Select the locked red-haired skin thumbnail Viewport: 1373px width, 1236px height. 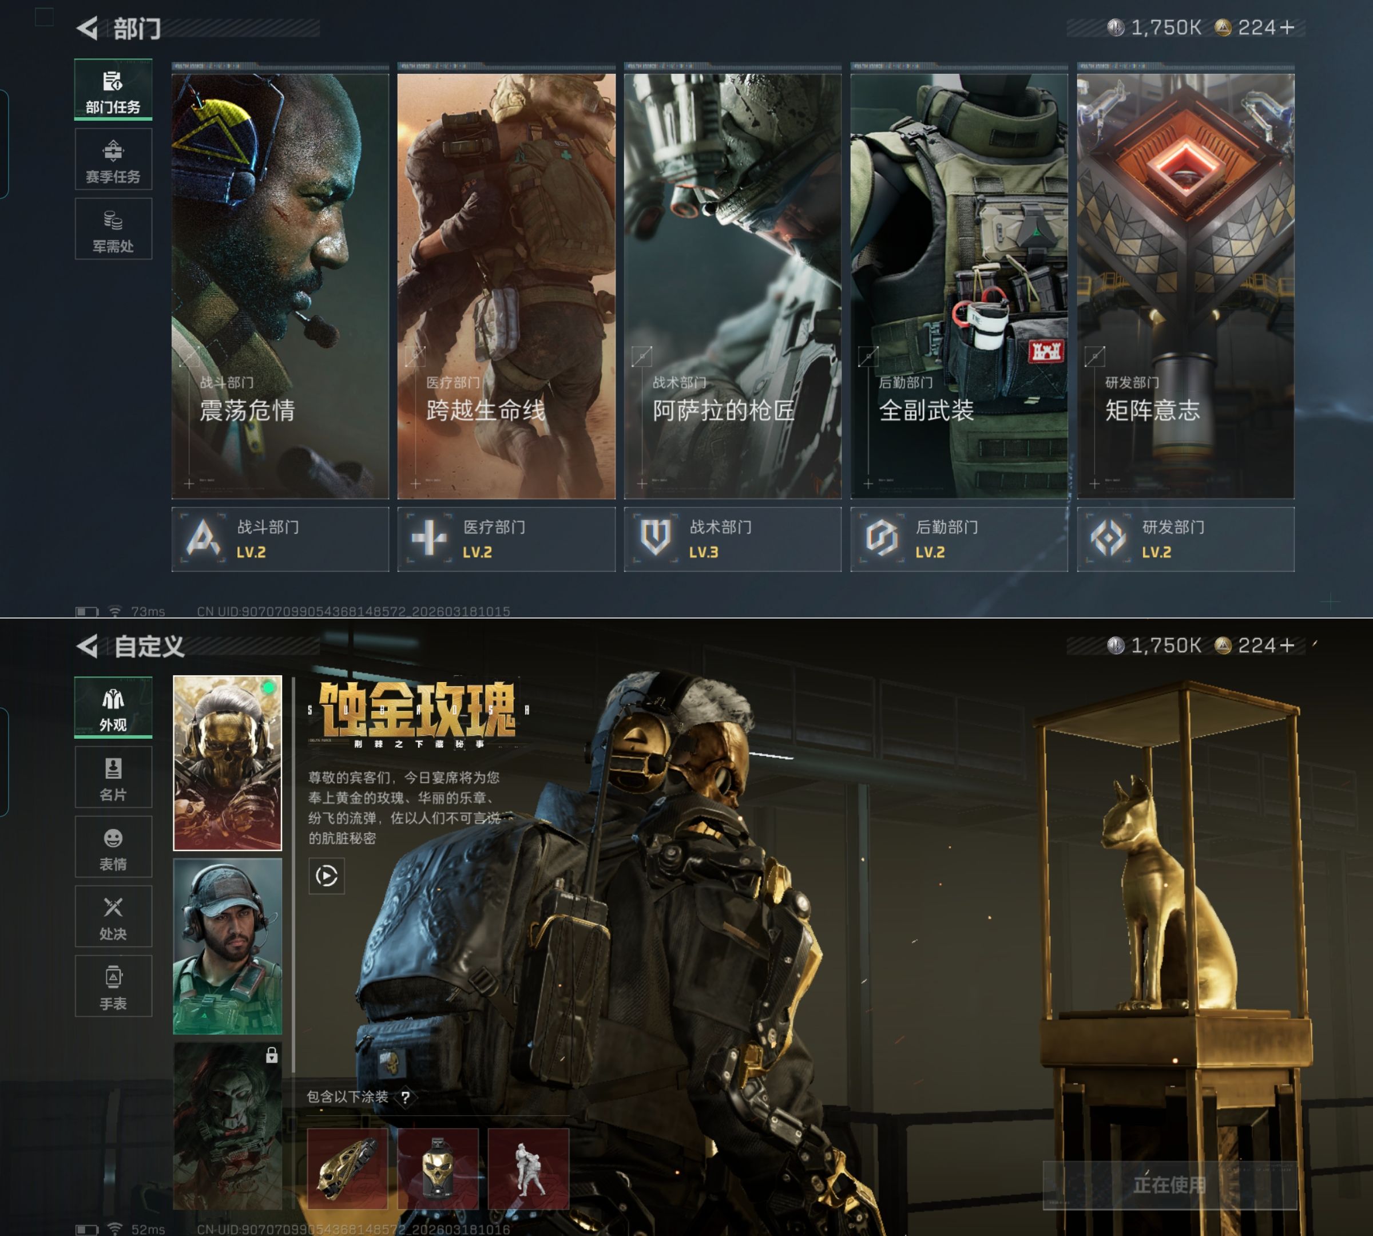pyautogui.click(x=227, y=1126)
